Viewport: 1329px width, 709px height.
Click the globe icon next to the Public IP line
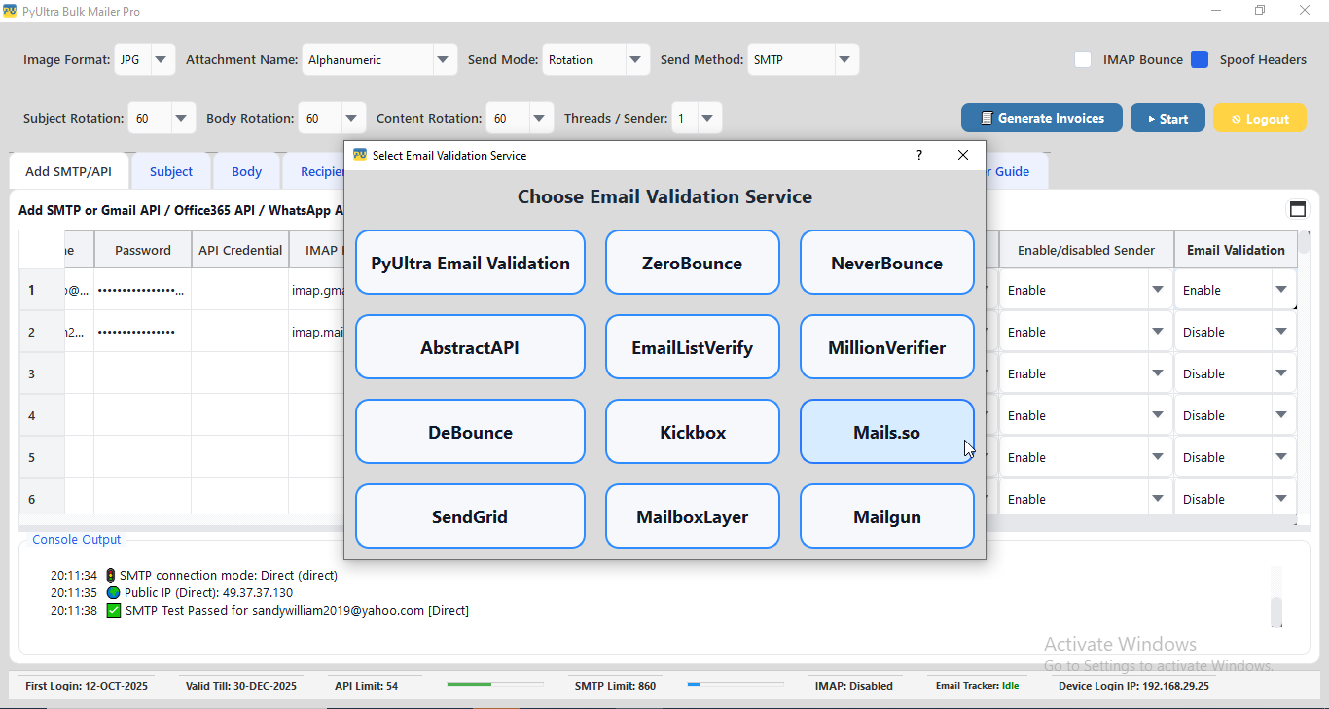coord(112,592)
